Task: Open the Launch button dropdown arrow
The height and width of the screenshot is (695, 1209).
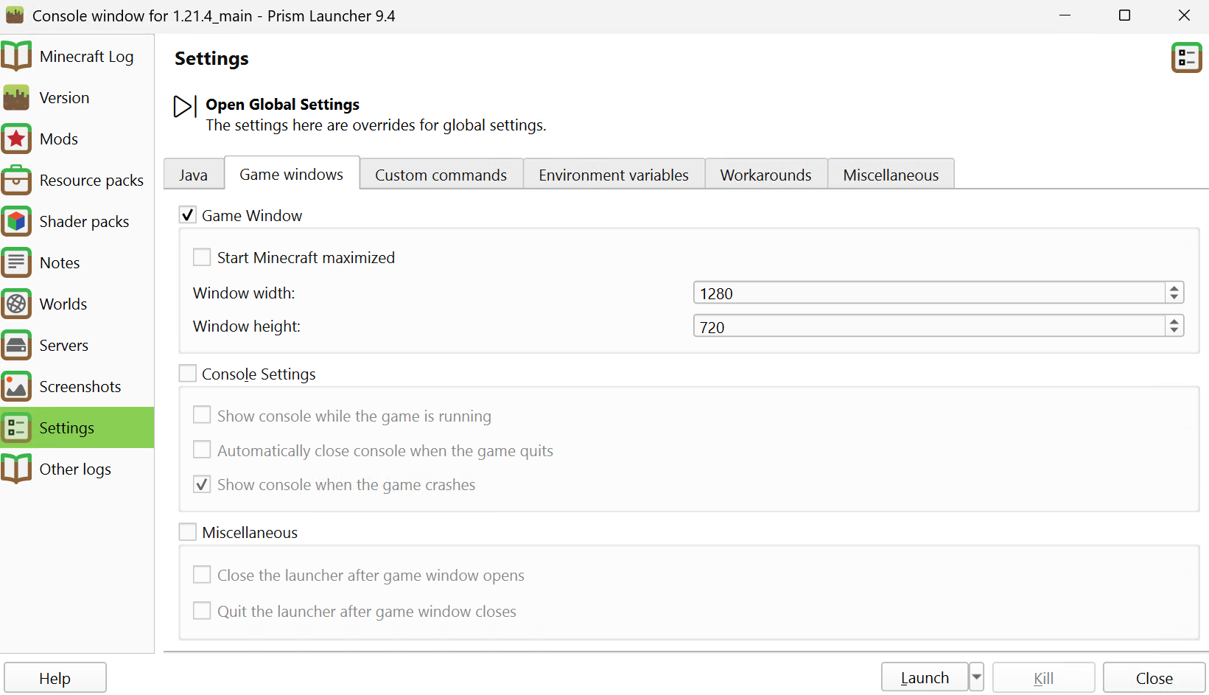Action: tap(976, 677)
